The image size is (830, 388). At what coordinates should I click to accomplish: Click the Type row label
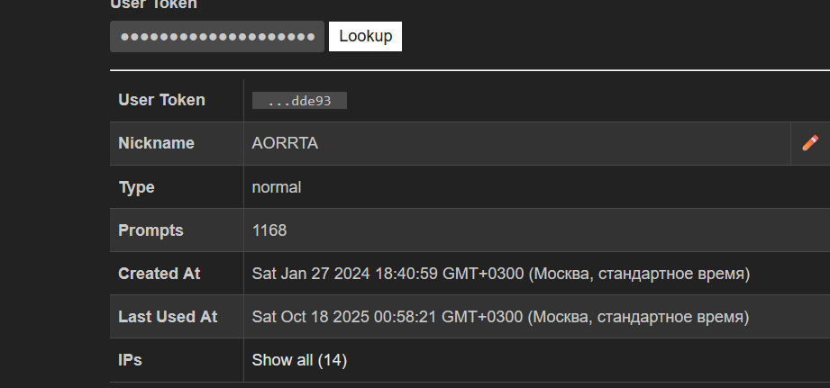[x=137, y=187]
